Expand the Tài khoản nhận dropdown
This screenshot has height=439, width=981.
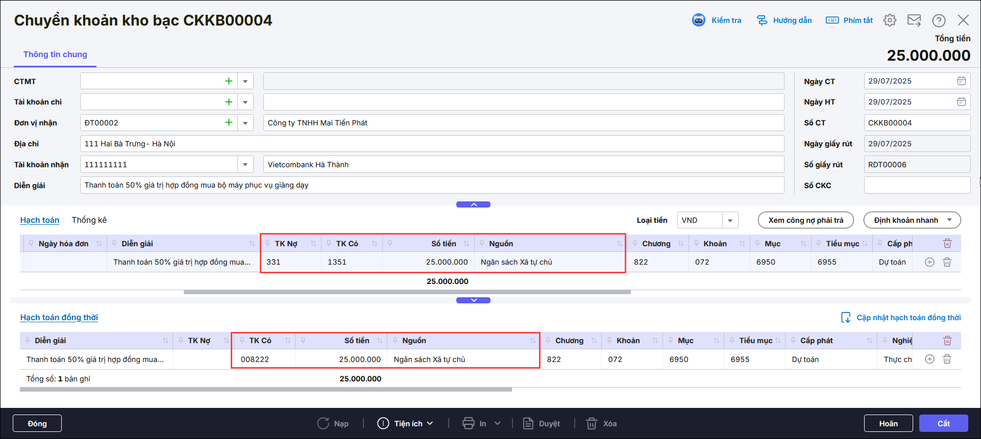point(245,165)
